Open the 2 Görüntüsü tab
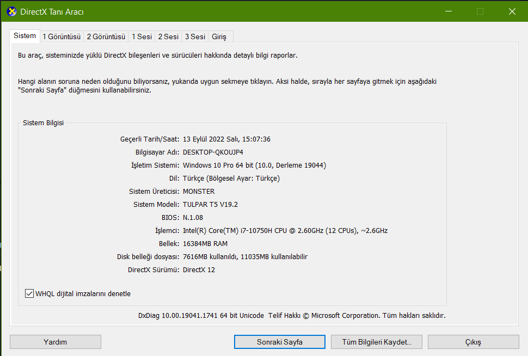Screen dimensions: 528x356 (x=106, y=36)
